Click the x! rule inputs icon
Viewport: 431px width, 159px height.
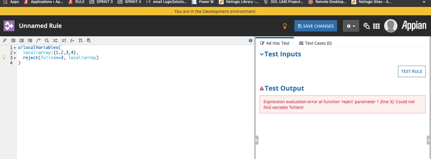[x=64, y=40]
